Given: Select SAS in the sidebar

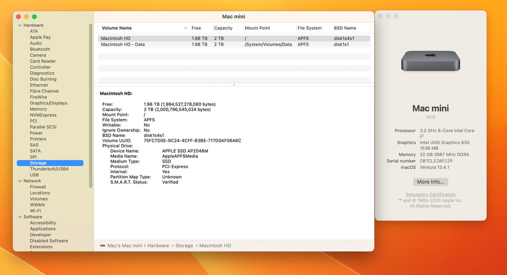Looking at the screenshot, I should [34, 145].
